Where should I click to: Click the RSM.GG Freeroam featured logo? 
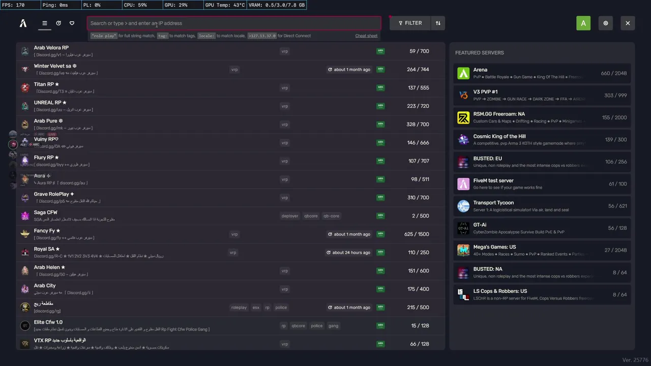click(463, 117)
